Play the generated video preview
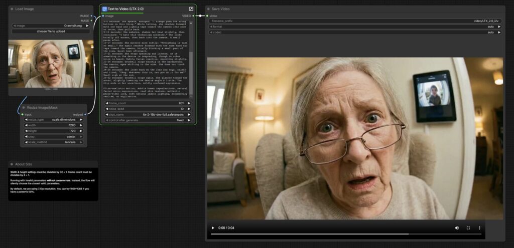This screenshot has height=248, width=514. click(x=213, y=228)
